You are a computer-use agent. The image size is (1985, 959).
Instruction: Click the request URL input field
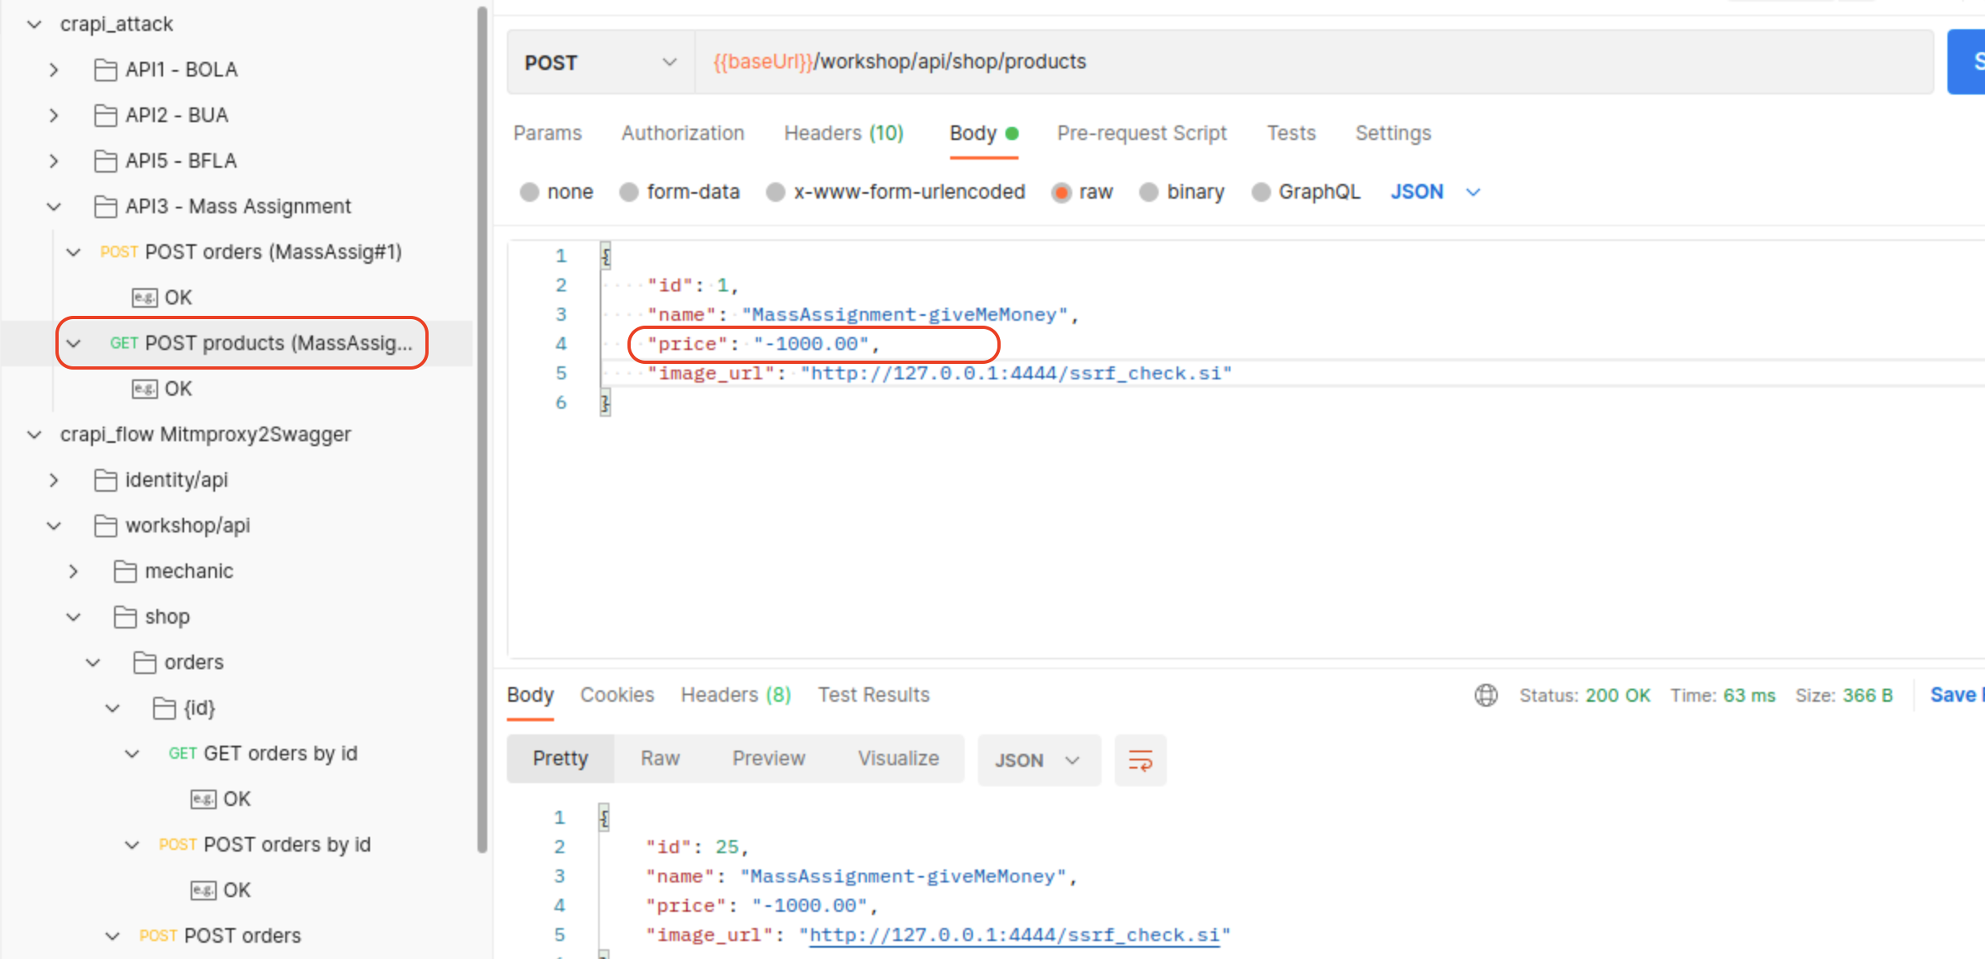point(1304,63)
